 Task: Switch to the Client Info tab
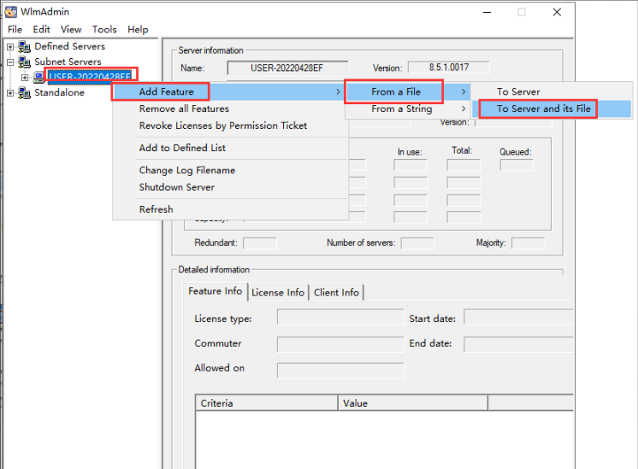coord(336,293)
